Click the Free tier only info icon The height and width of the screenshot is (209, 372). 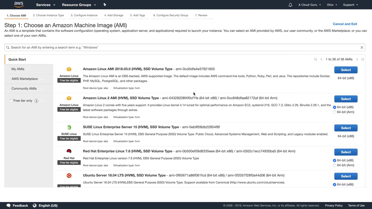36,101
